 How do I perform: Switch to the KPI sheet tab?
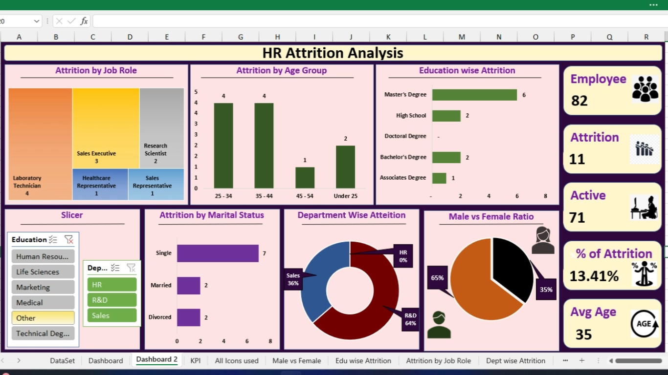click(196, 360)
